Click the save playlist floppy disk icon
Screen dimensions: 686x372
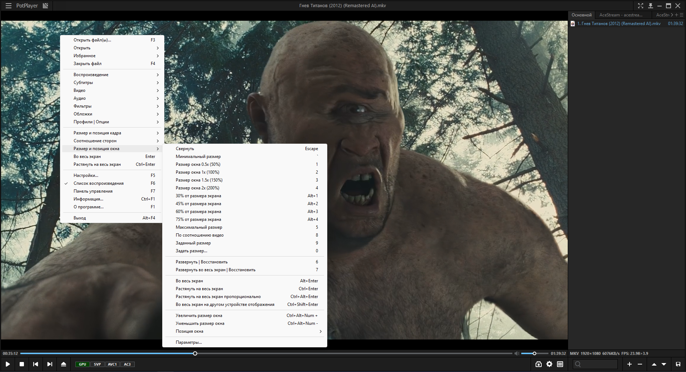coord(678,364)
